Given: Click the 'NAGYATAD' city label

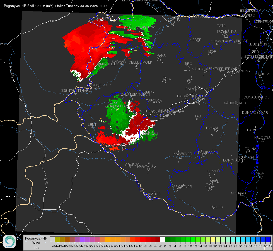Looking at the screenshot, I should pos(146,166).
